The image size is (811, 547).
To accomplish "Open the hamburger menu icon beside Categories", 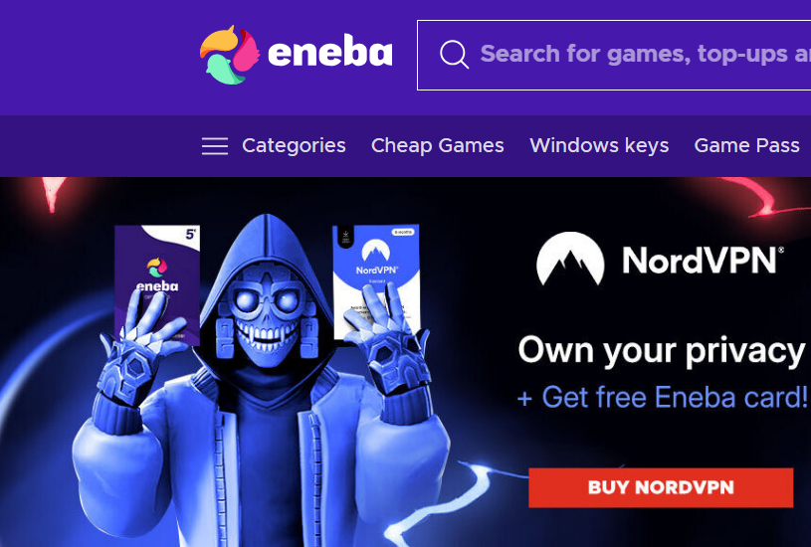I will point(215,146).
